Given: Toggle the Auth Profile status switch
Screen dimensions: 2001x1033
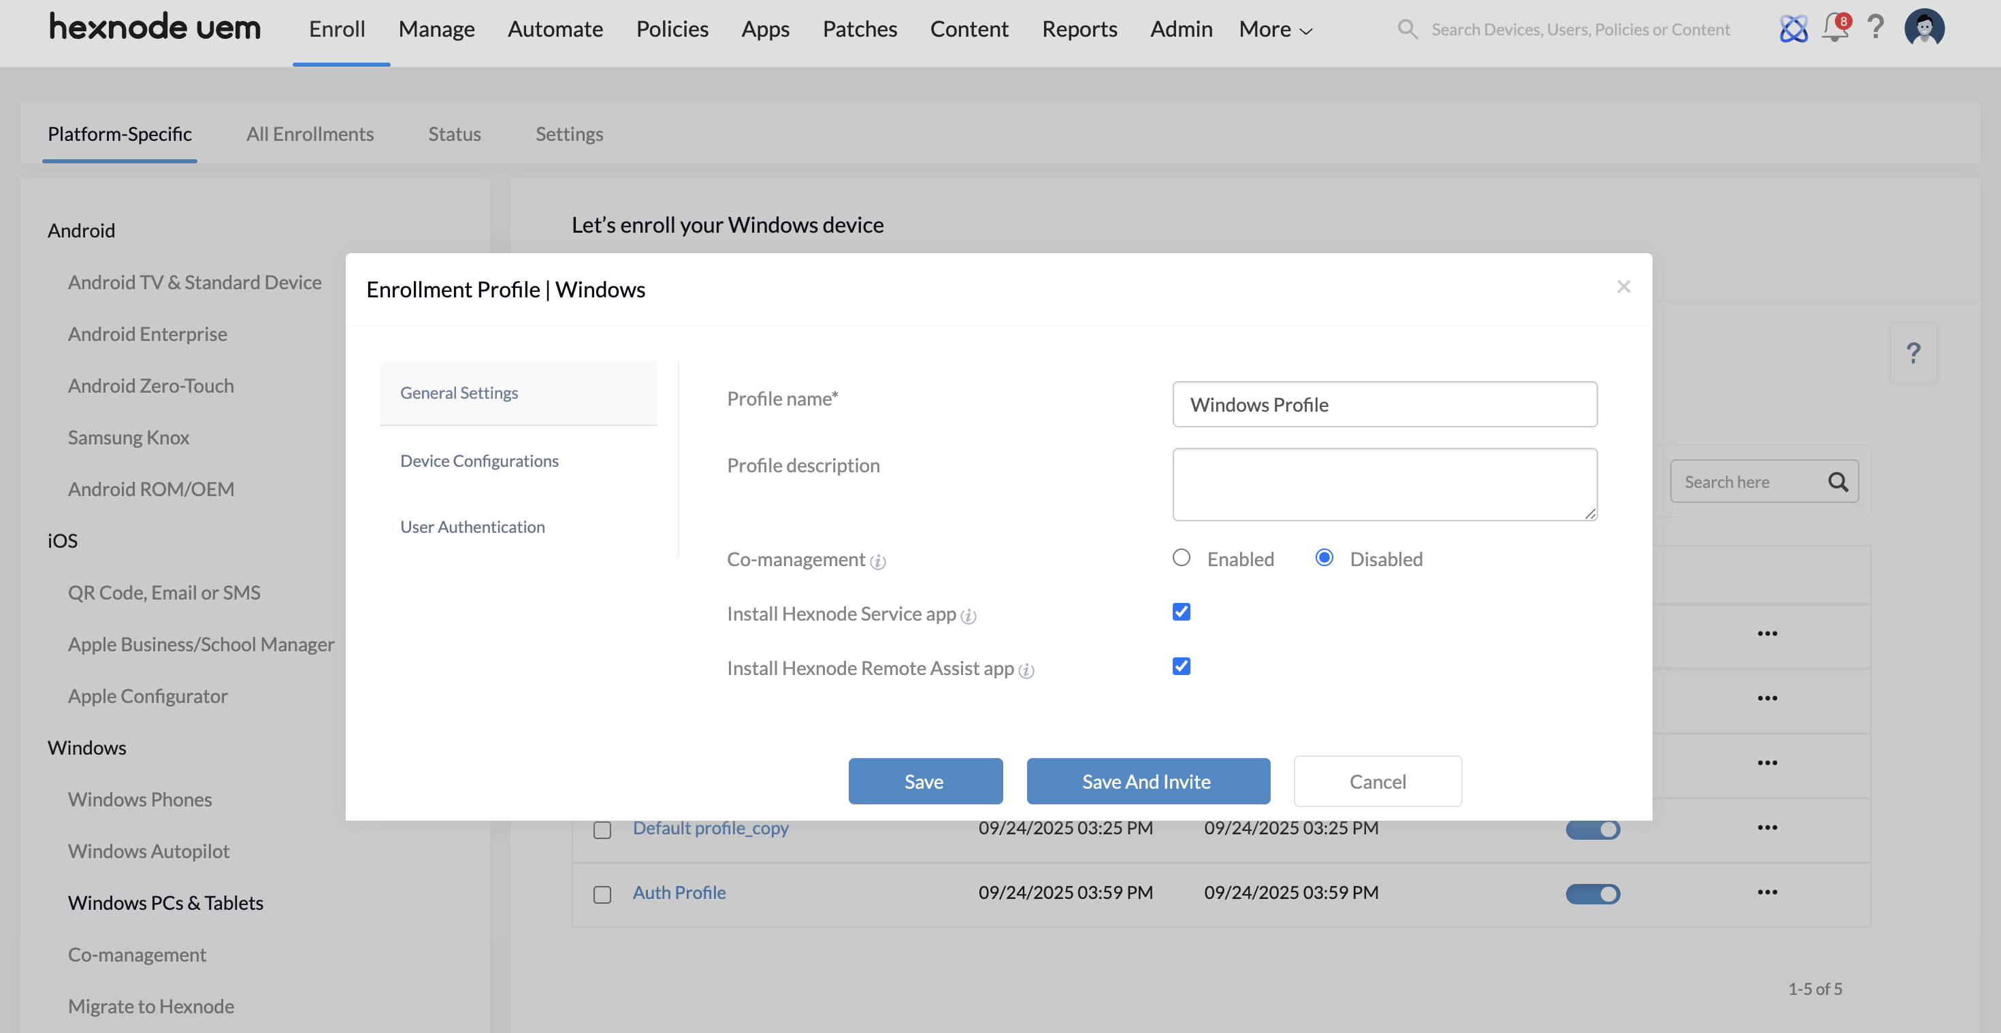Looking at the screenshot, I should (x=1593, y=893).
